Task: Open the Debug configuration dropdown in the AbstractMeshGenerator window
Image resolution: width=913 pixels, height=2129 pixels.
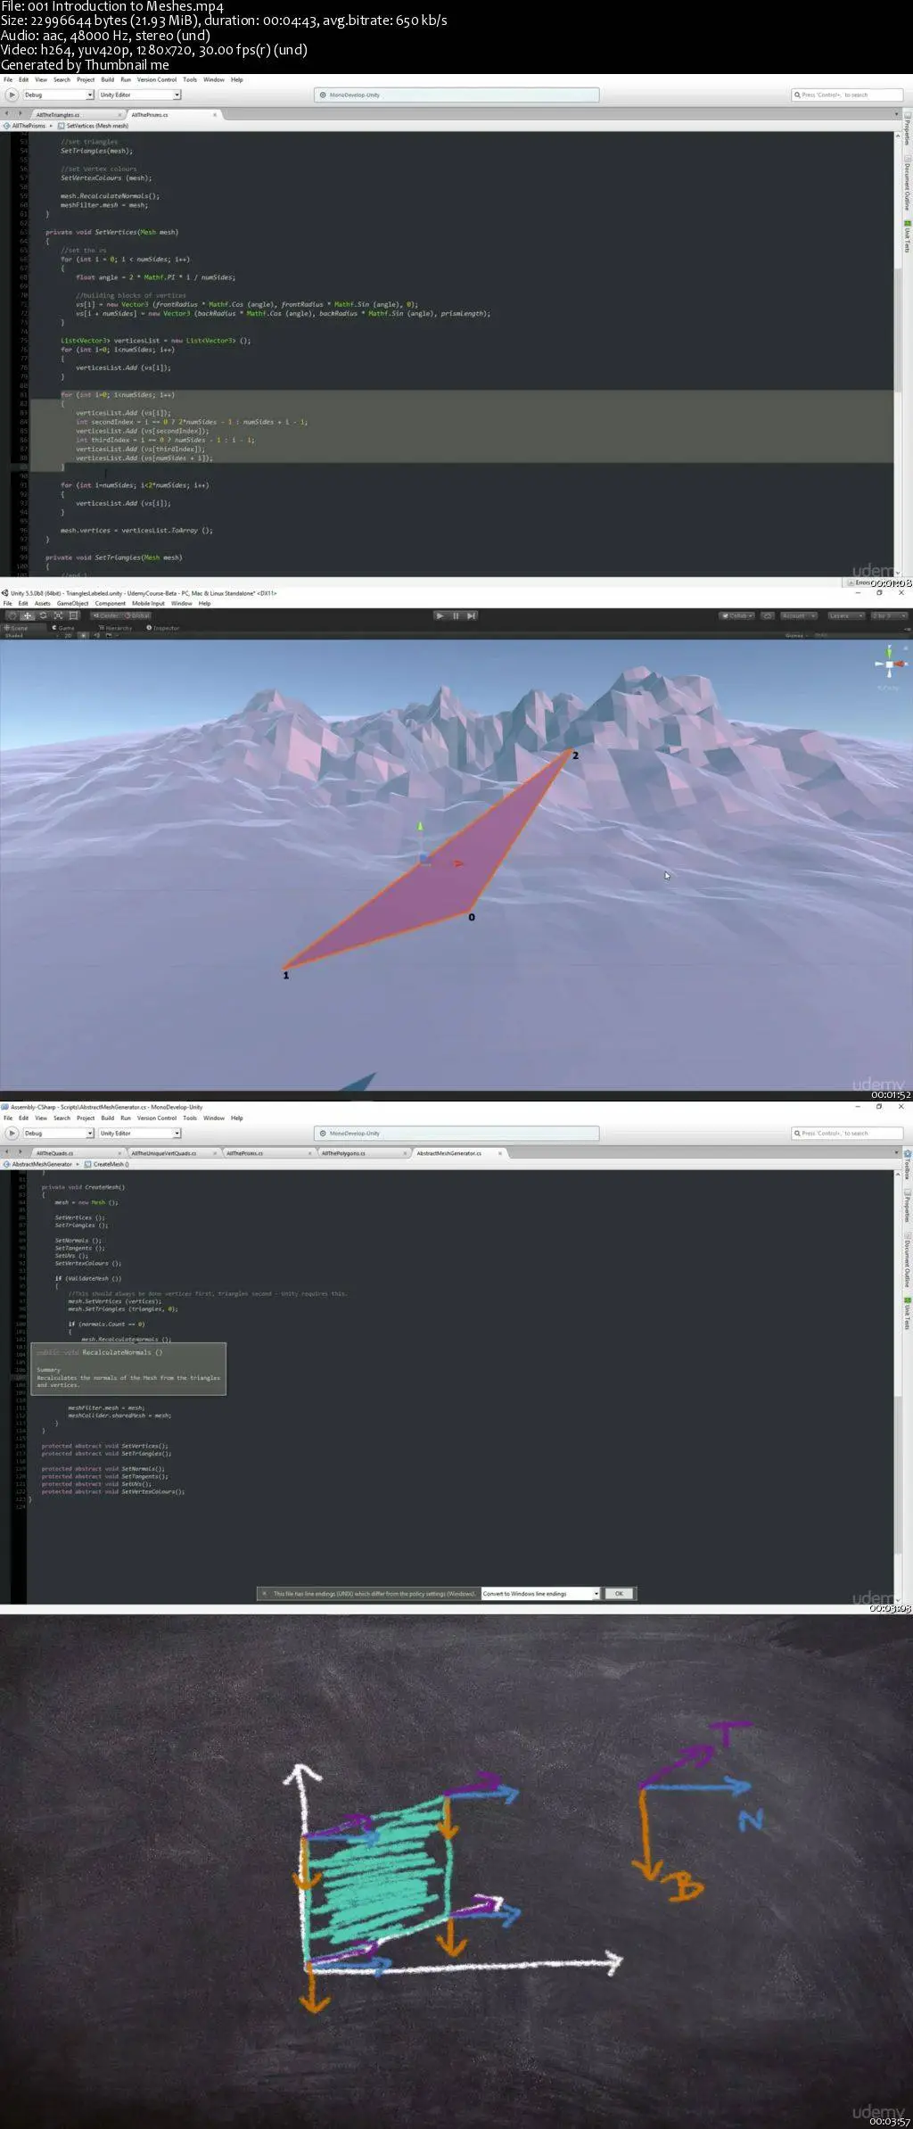Action: click(x=58, y=1133)
